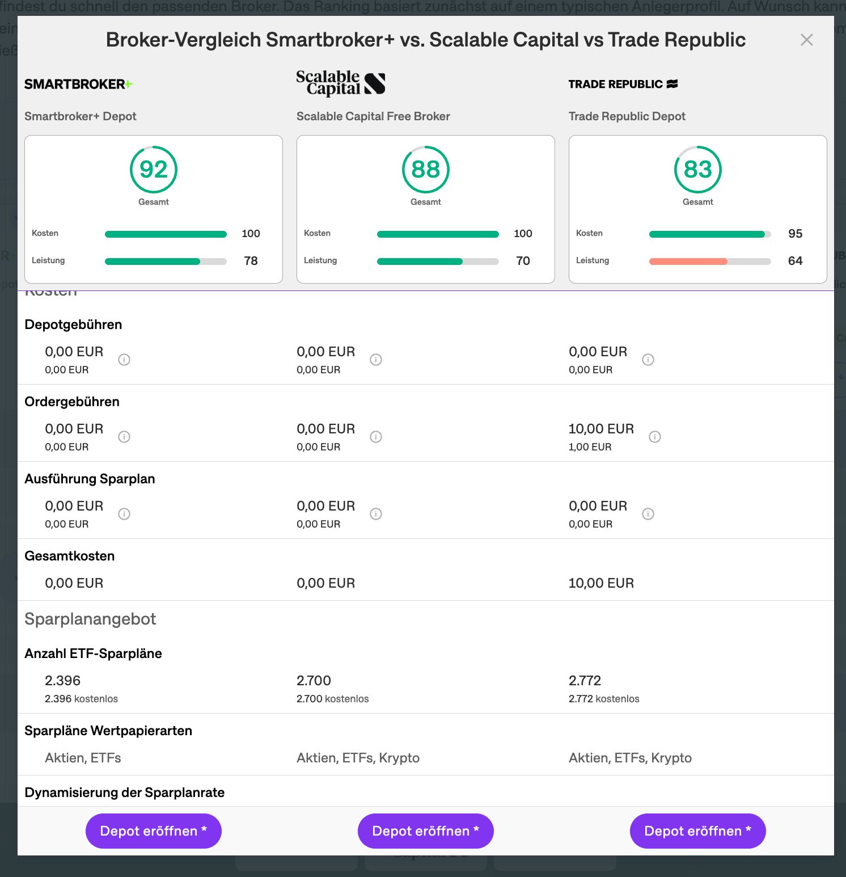846x877 pixels.
Task: Click Trade Republic Gesamtkosten 10,00 EUR value
Action: tap(601, 583)
